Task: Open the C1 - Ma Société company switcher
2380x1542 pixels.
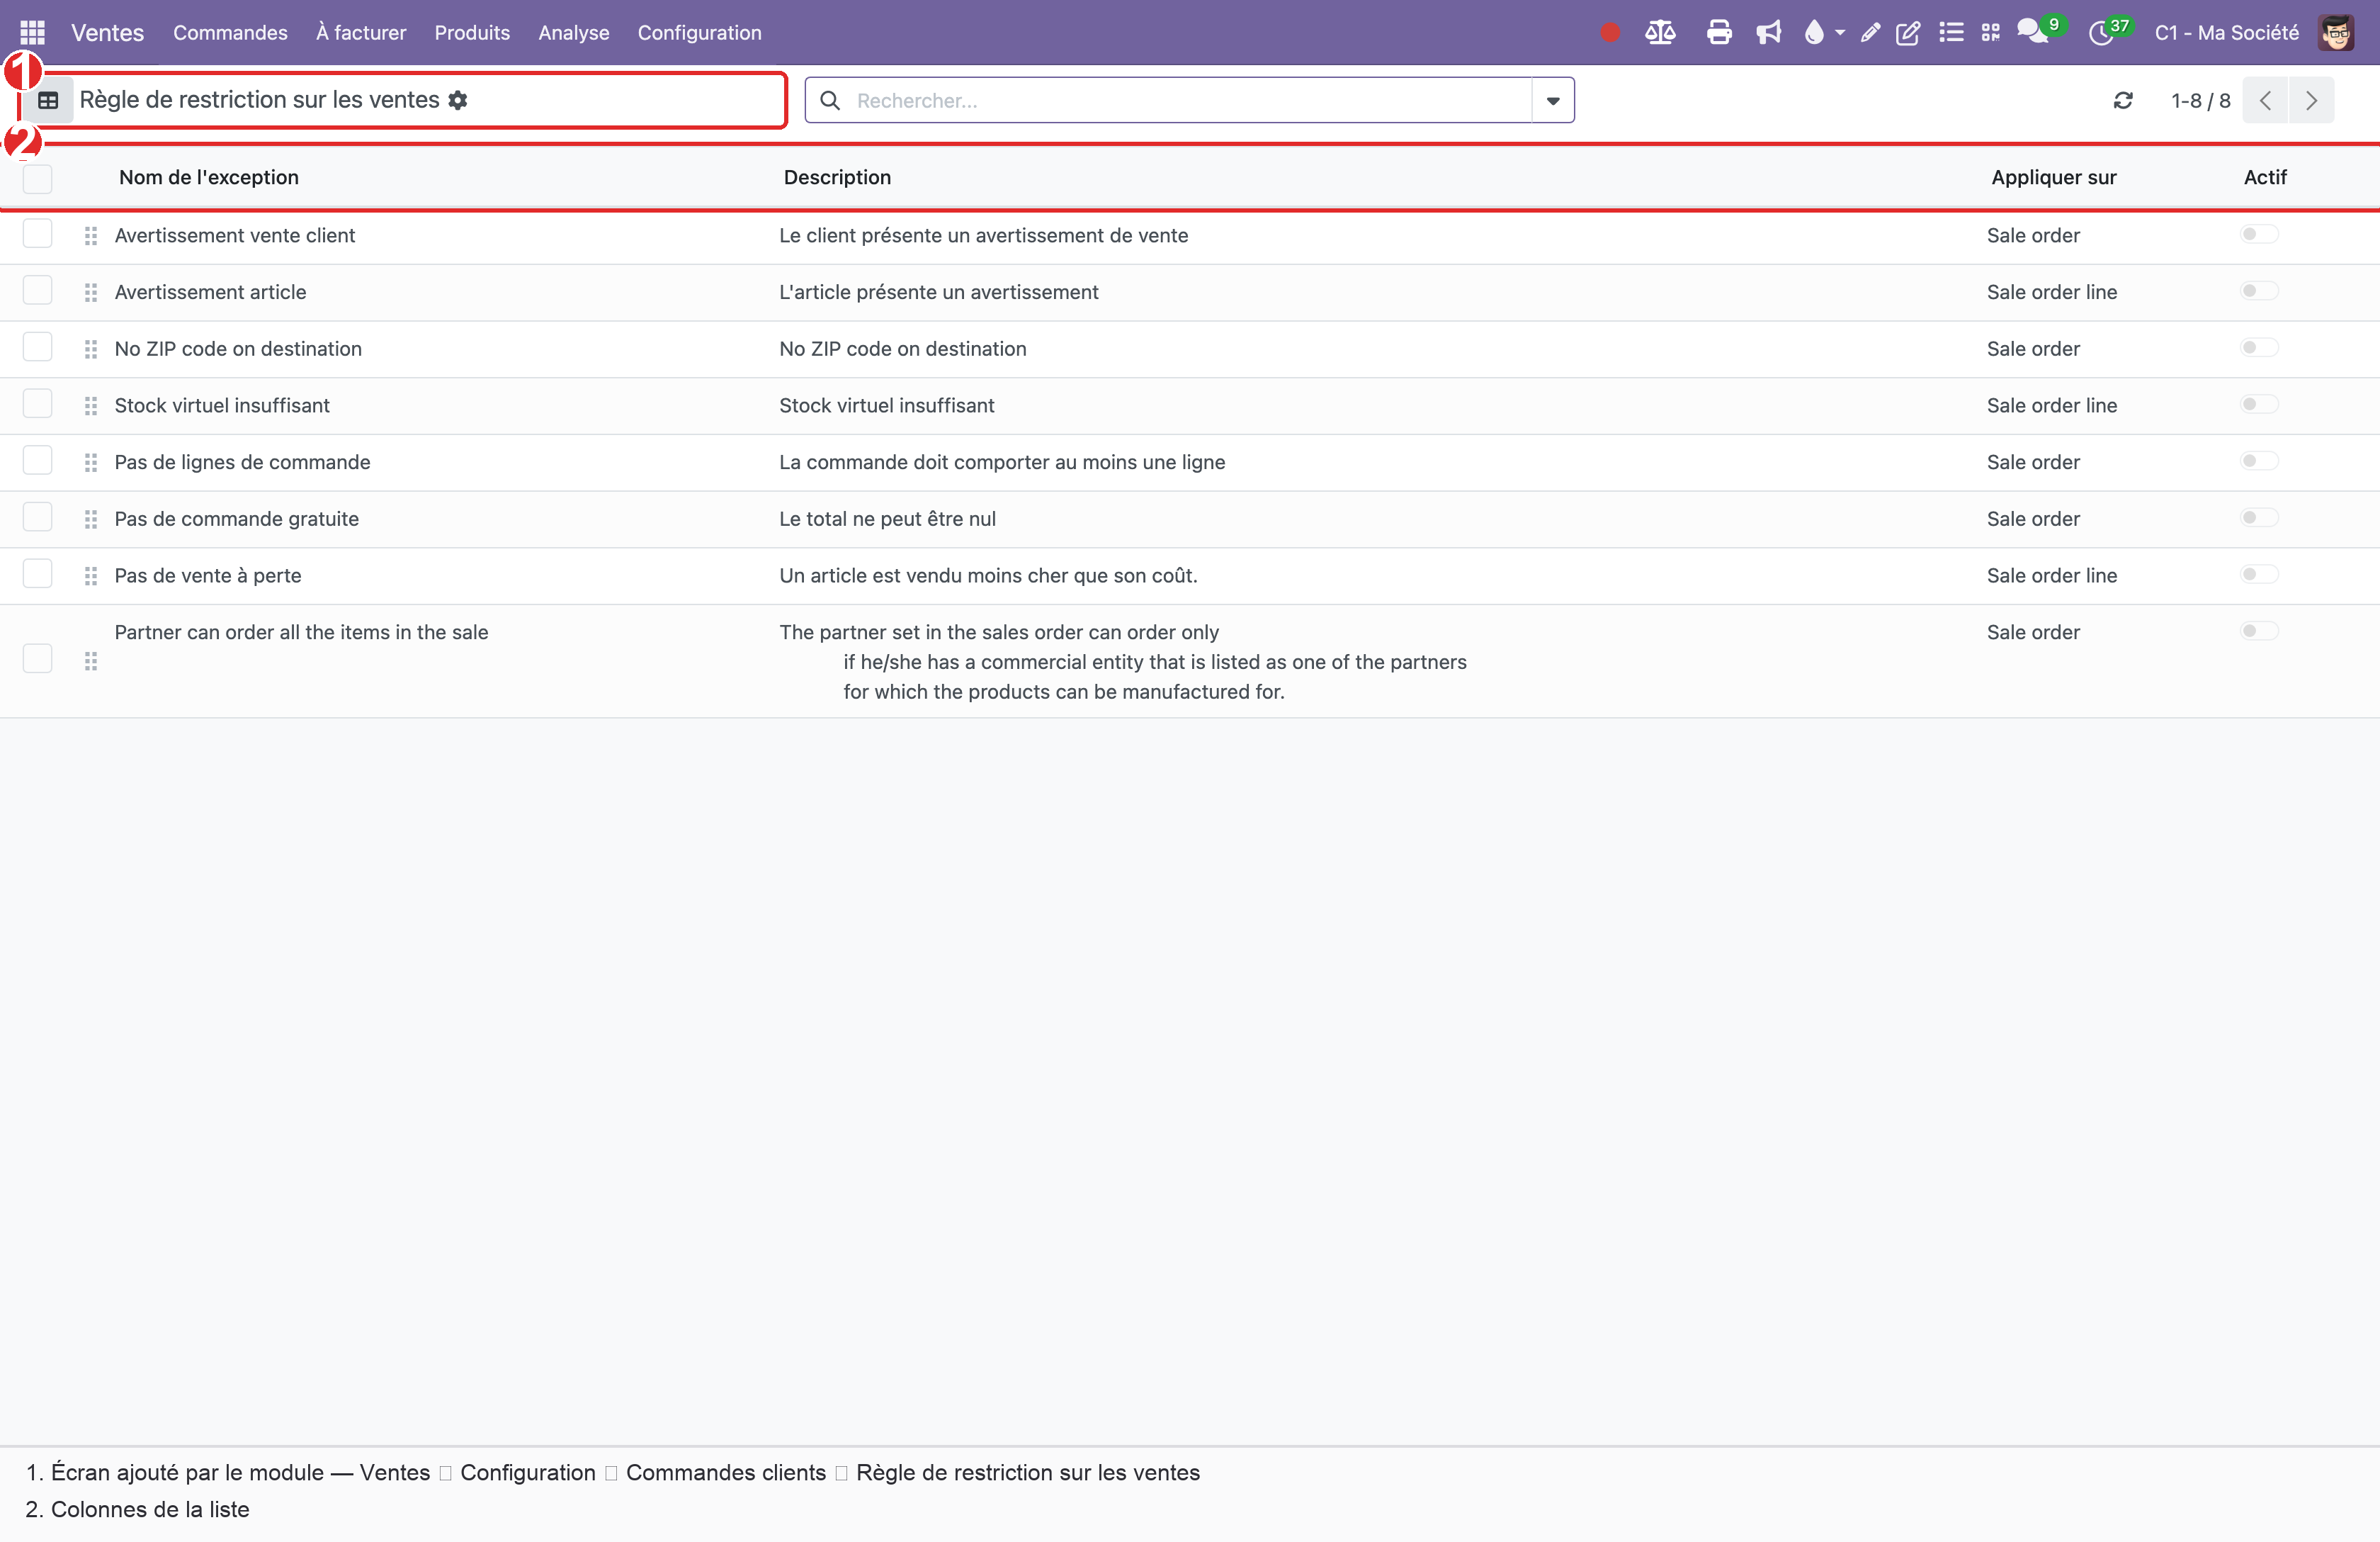Action: 2227,32
